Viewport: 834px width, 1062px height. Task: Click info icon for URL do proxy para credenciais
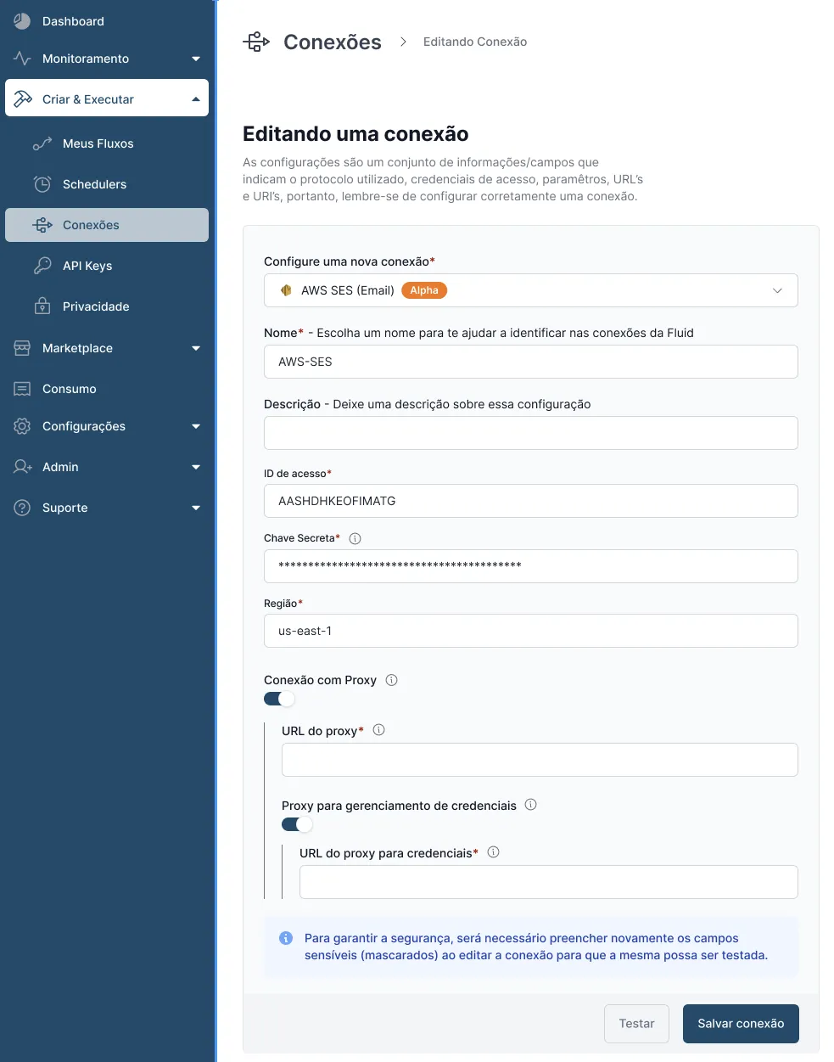tap(494, 852)
